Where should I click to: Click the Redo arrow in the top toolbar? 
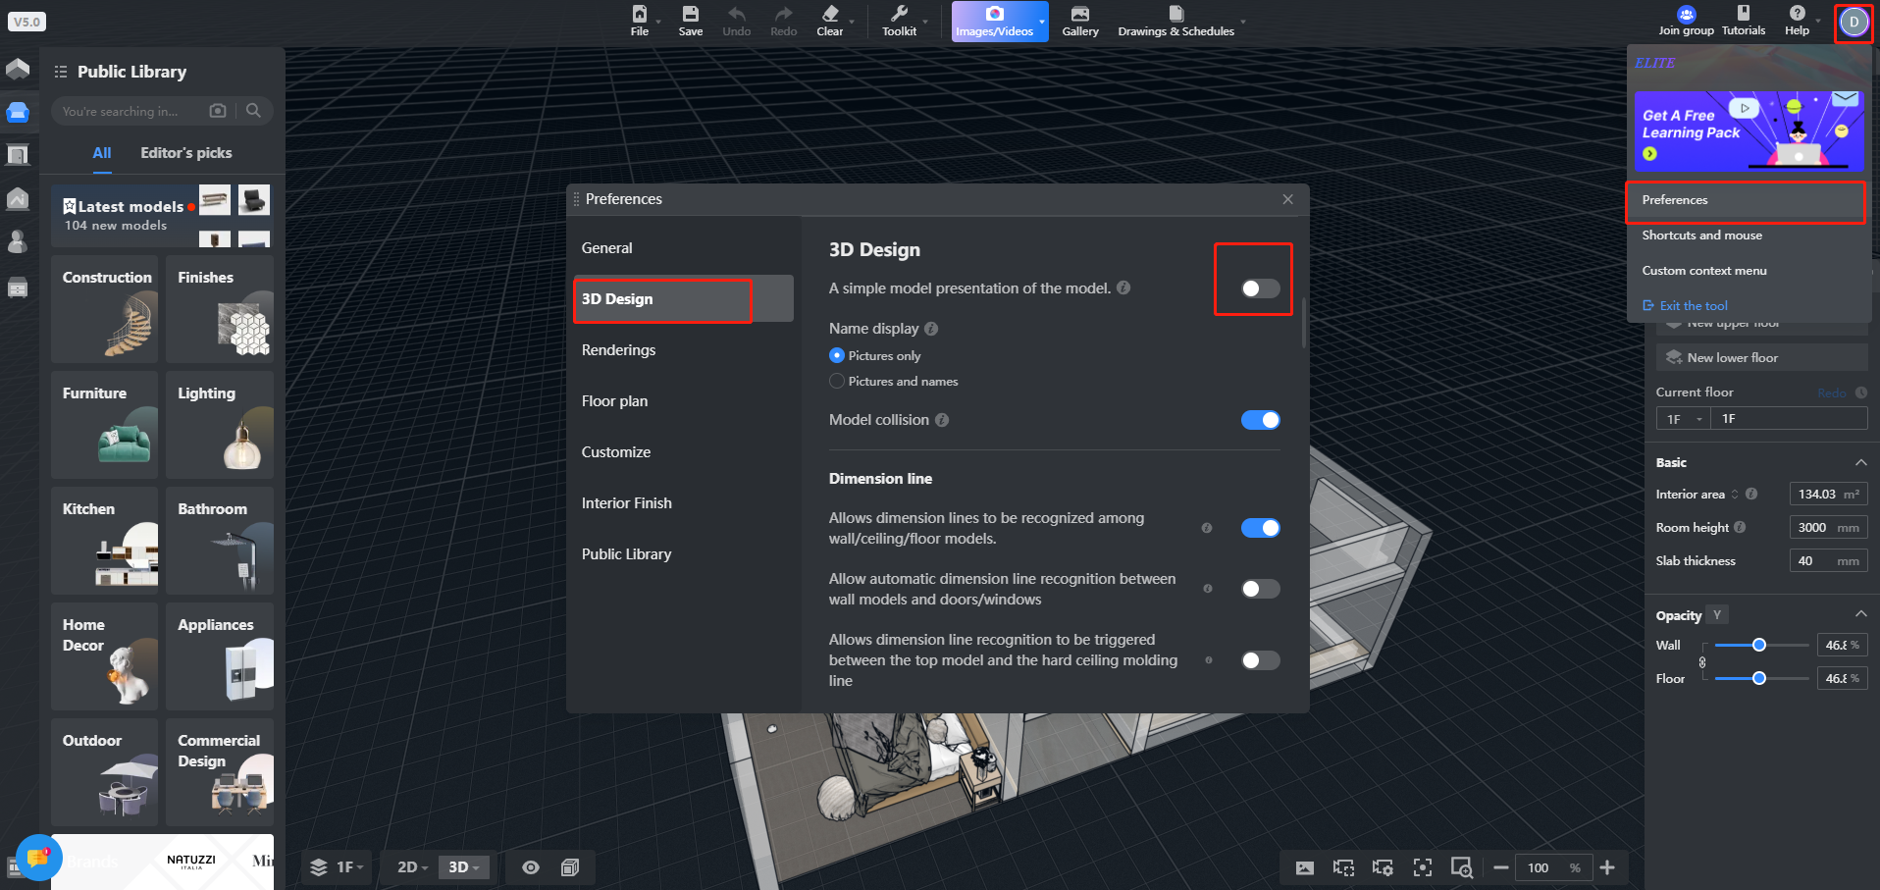point(784,14)
